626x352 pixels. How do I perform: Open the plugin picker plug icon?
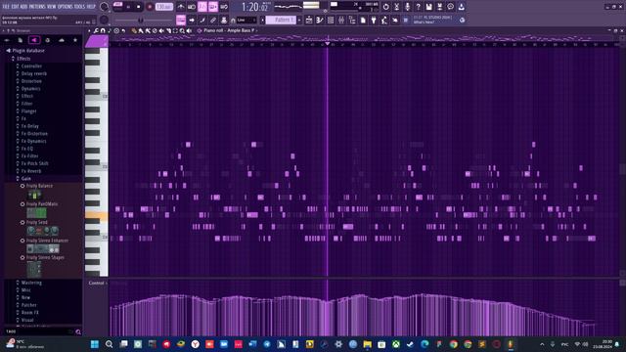coord(374,20)
